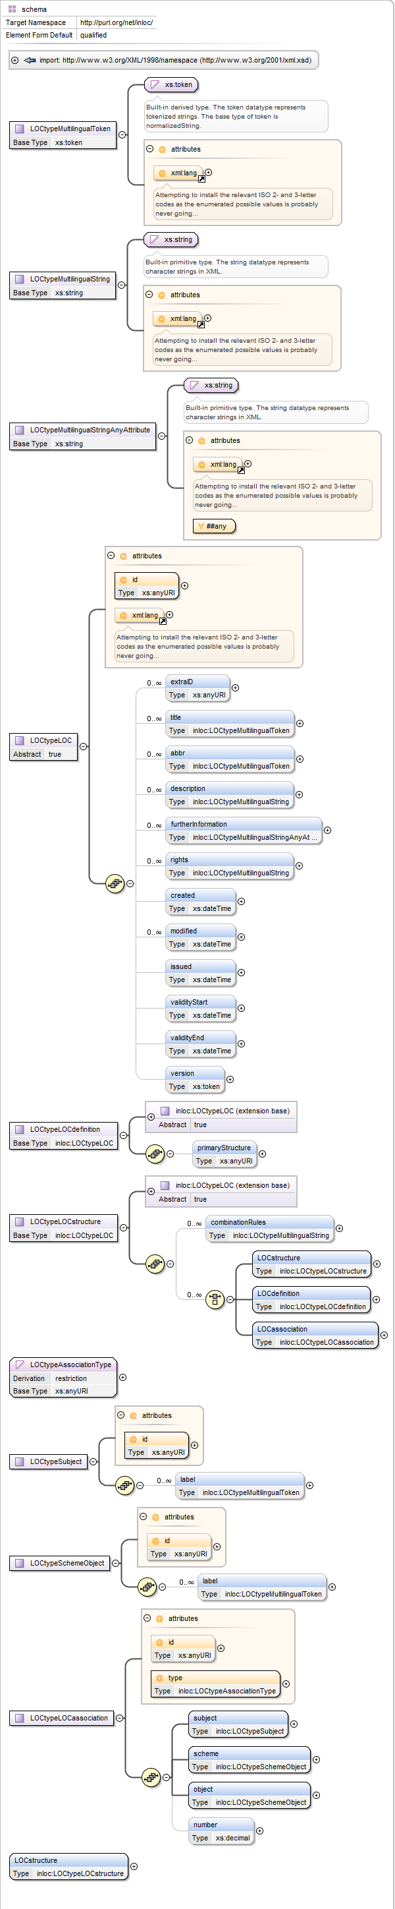395x1909 pixels.
Task: Click the ##any wildcard attribute icon
Action: click(200, 526)
